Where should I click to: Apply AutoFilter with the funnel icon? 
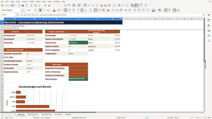coord(97,6)
